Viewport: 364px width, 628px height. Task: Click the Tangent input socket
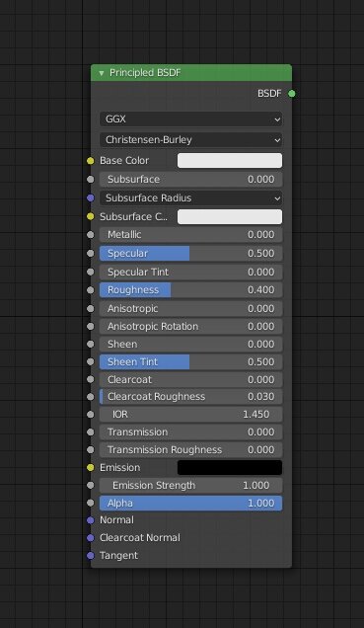pos(91,556)
